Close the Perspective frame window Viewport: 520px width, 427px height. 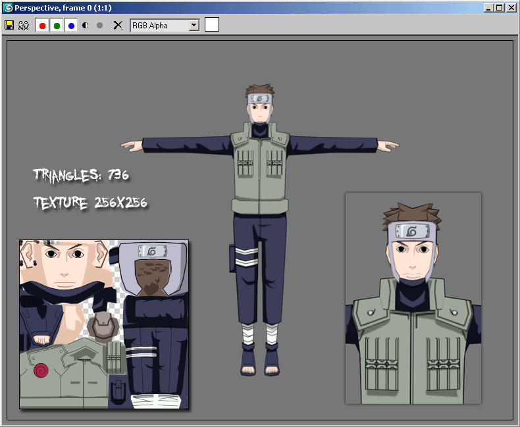pos(511,8)
